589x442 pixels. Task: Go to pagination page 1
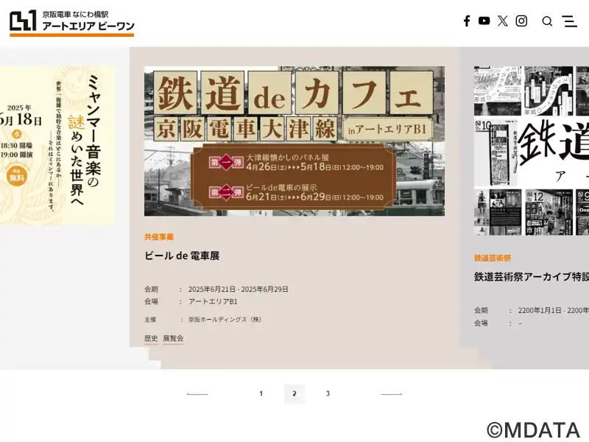click(261, 393)
